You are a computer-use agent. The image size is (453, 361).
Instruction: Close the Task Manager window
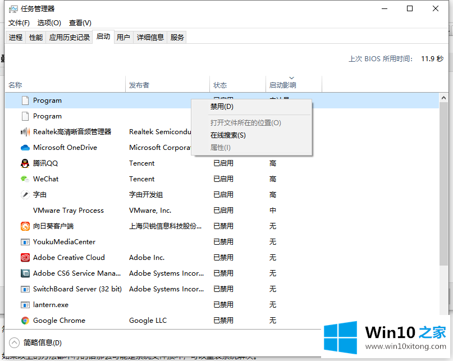click(x=436, y=8)
